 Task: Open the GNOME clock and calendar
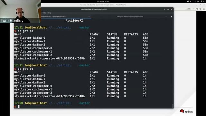pyautogui.click(x=103, y=1)
